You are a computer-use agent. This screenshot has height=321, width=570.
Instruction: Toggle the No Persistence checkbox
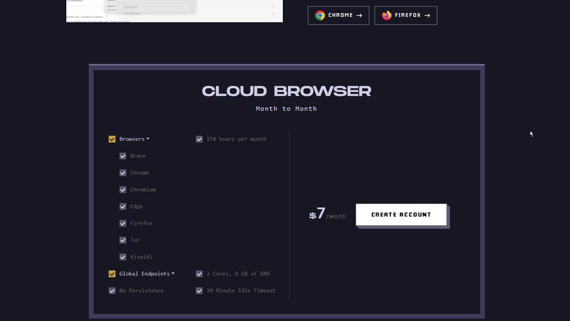112,291
